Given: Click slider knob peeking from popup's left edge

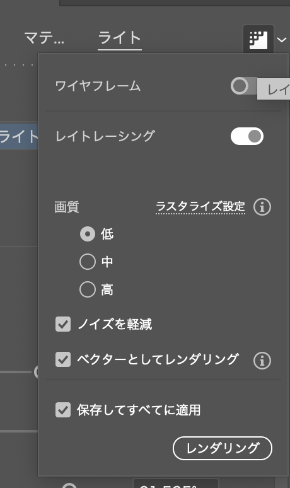Looking at the screenshot, I should coord(37,372).
